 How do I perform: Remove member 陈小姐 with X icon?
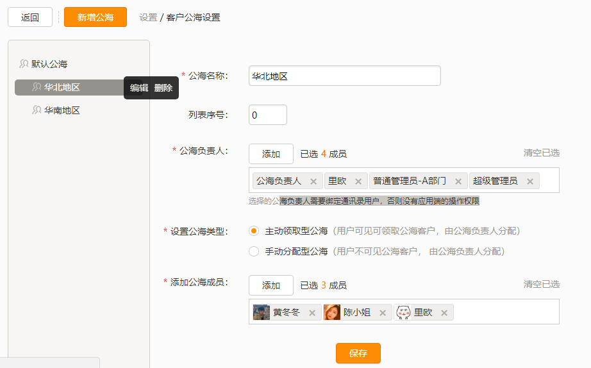(383, 313)
